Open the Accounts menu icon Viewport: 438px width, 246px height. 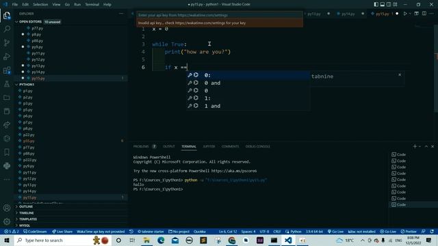click(x=7, y=208)
